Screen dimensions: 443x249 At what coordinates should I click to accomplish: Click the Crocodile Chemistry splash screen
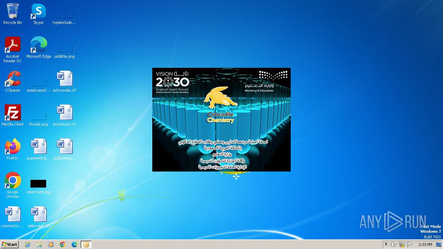coord(221,120)
